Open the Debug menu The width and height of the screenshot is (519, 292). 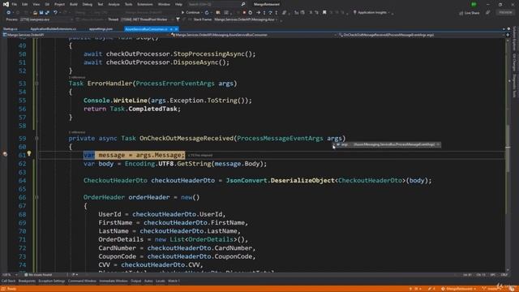click(88, 4)
